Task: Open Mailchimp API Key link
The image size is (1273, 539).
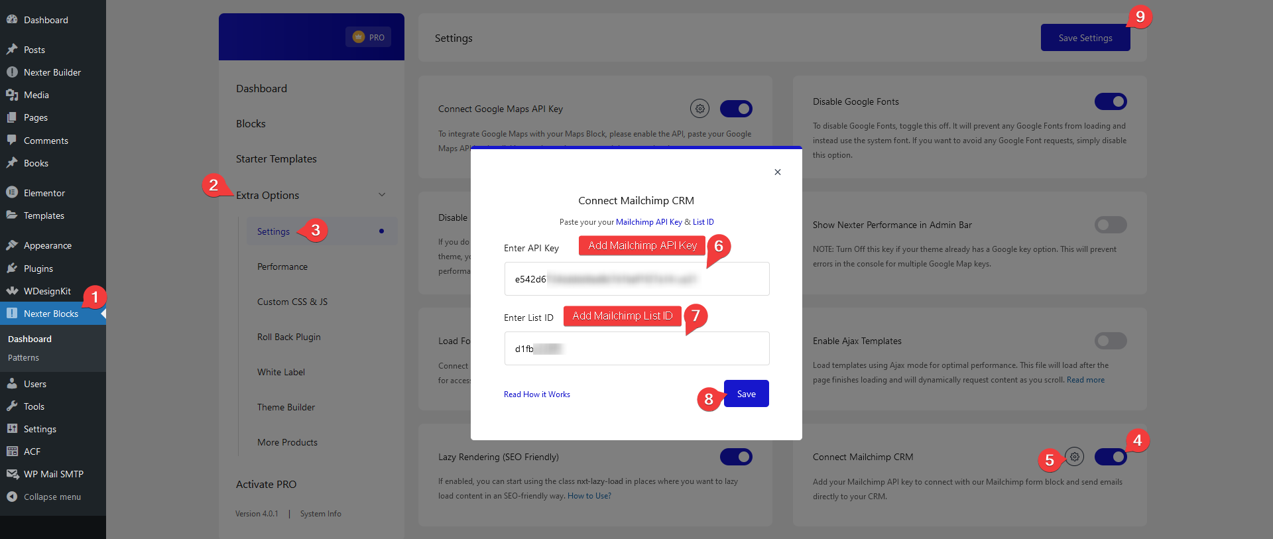Action: click(649, 222)
